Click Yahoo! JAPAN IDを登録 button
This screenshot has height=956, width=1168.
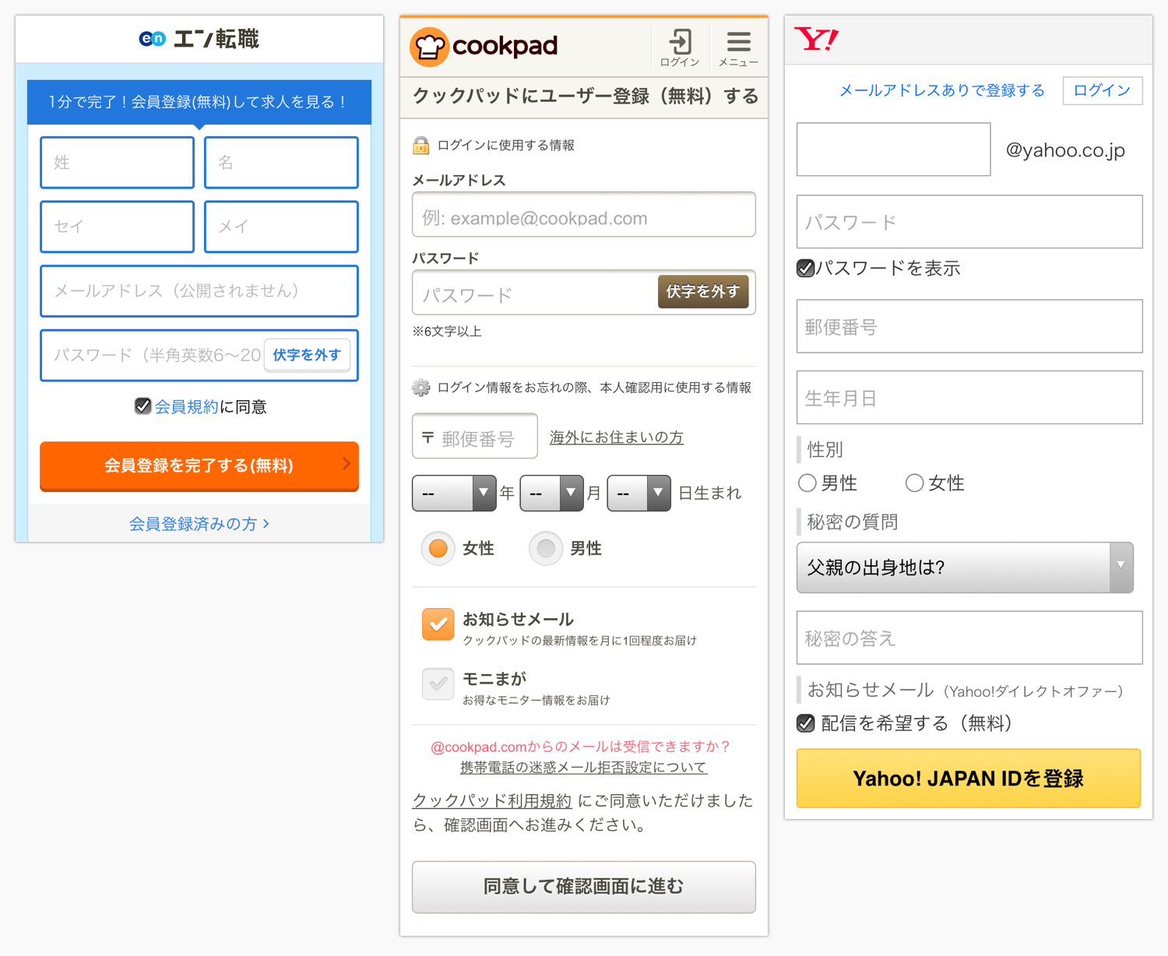click(x=969, y=779)
